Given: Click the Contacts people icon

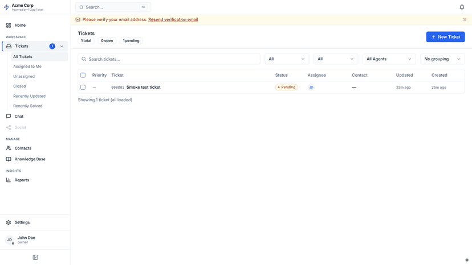Looking at the screenshot, I should point(9,148).
